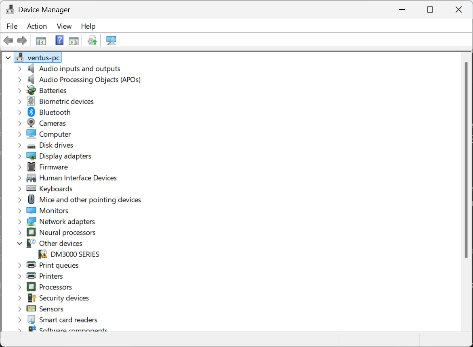The image size is (473, 347).
Task: Select the Human Interface Devices label
Action: (78, 178)
